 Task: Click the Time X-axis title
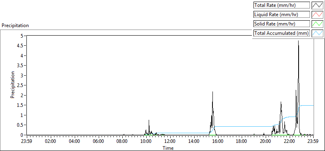pos(168,148)
